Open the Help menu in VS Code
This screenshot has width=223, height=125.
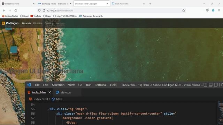point(113,85)
